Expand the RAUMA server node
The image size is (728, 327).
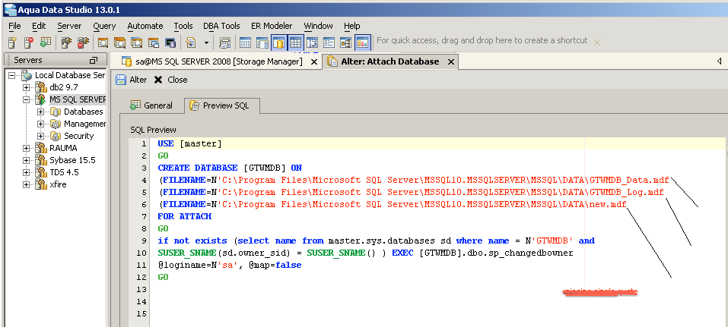point(27,148)
